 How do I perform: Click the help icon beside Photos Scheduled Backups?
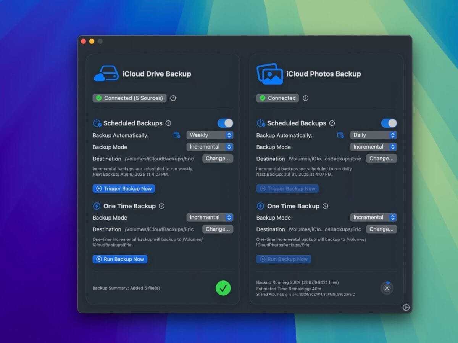332,123
